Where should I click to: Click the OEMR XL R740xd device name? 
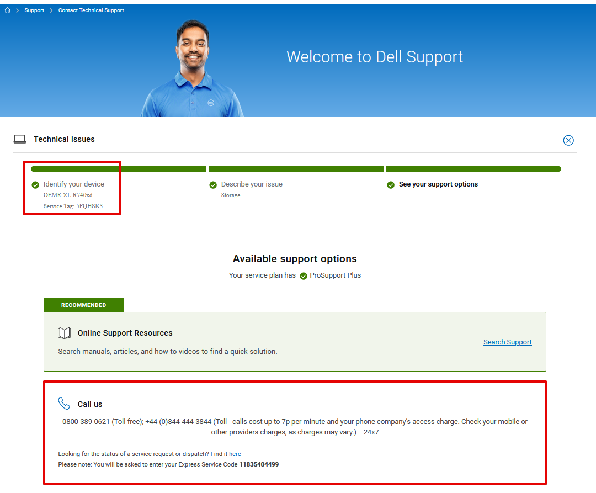tap(68, 195)
